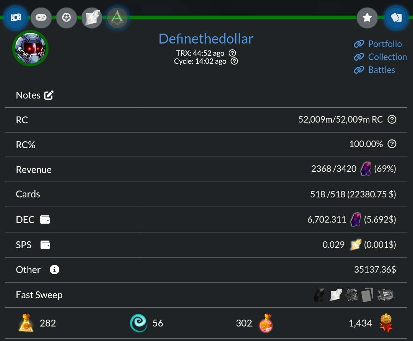Select the white crystal shard icon up top
Image resolution: width=413 pixels, height=341 pixels.
(x=91, y=18)
